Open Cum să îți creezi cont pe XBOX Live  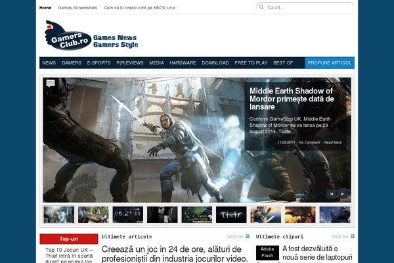pos(139,8)
